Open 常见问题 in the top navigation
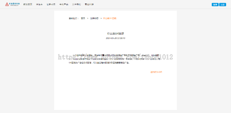This screenshot has height=113, width=231. pos(89,5)
